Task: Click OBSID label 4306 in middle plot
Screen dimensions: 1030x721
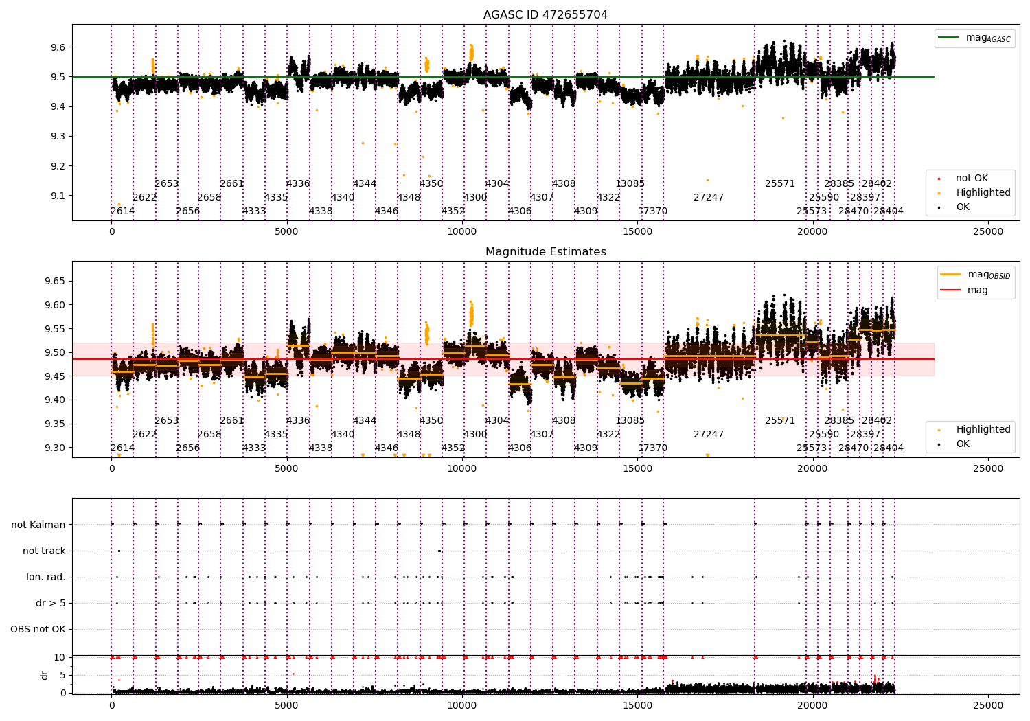Action: point(520,448)
